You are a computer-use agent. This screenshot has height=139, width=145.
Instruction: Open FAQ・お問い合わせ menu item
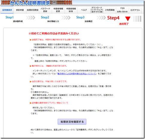[x=122, y=10]
